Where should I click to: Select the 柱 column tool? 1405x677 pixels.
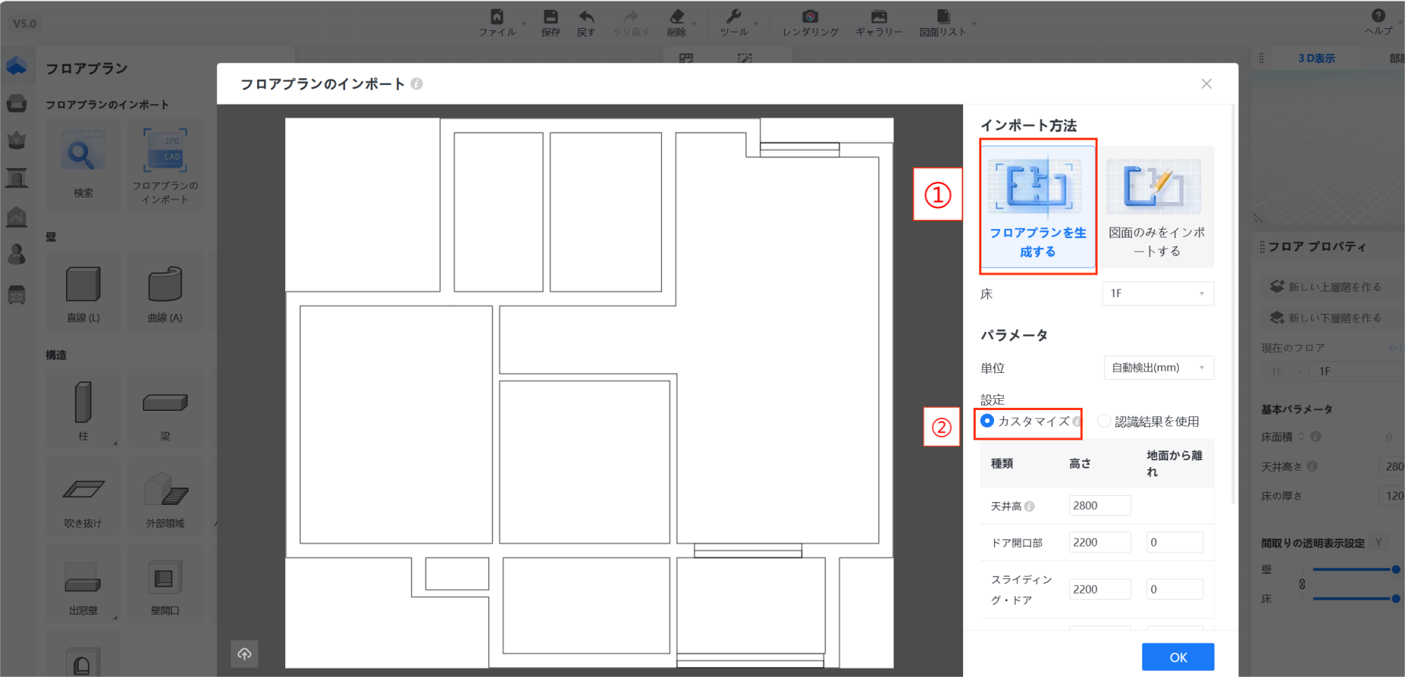(x=83, y=409)
